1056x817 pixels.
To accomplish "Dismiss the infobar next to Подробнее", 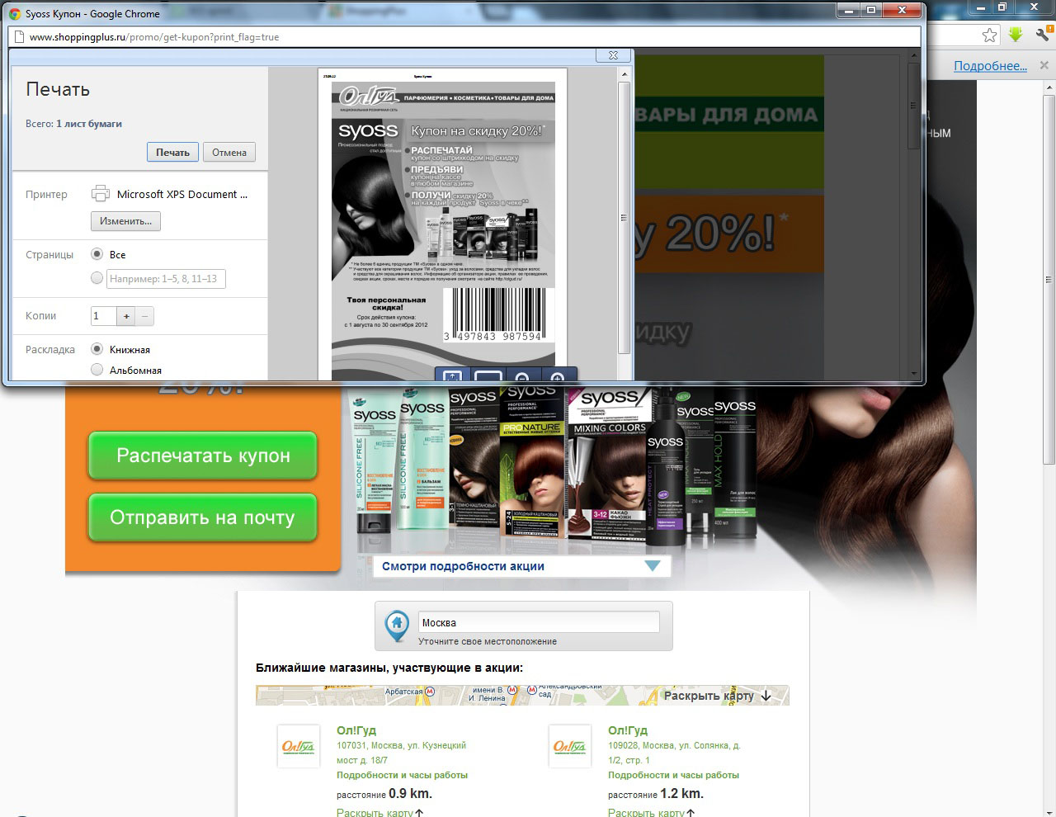I will pos(1044,66).
